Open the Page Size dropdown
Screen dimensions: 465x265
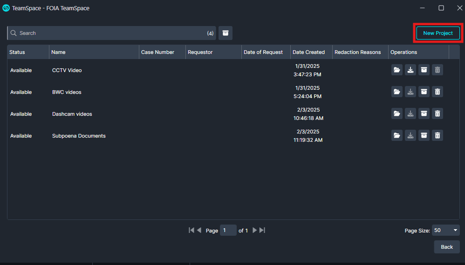446,230
